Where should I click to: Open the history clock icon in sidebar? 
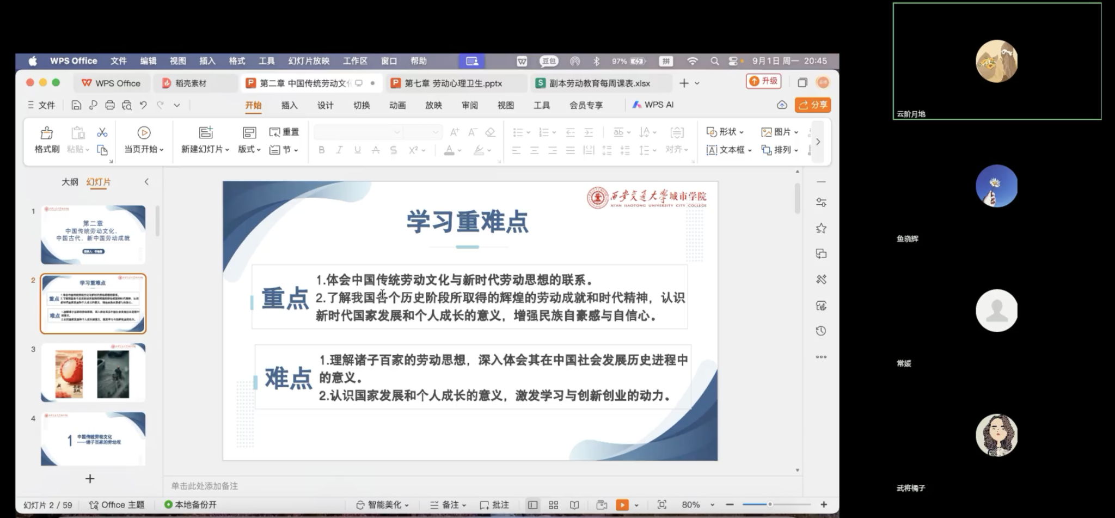[x=821, y=331]
